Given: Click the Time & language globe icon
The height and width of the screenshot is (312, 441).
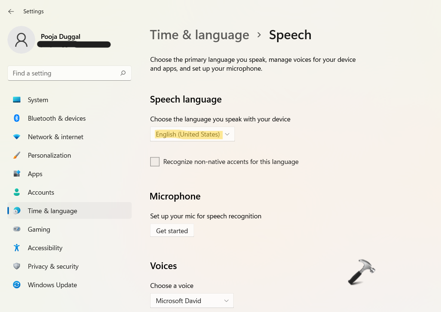Looking at the screenshot, I should point(17,211).
